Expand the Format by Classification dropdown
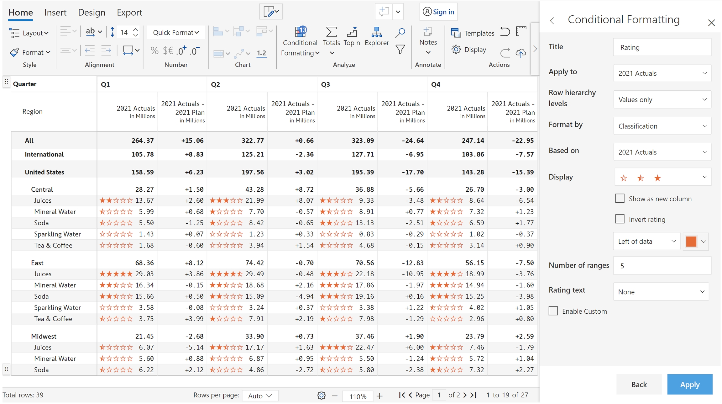 coord(662,126)
